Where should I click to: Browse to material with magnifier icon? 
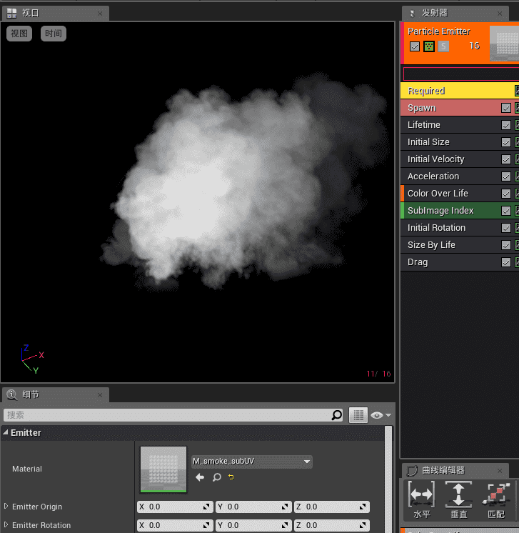(216, 477)
